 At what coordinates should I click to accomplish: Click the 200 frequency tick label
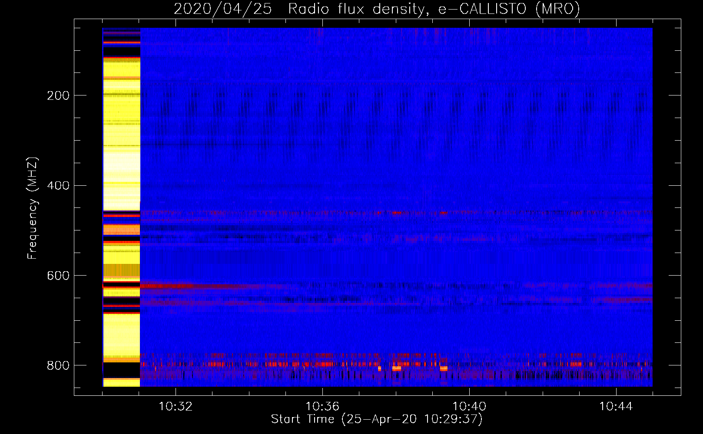point(58,95)
